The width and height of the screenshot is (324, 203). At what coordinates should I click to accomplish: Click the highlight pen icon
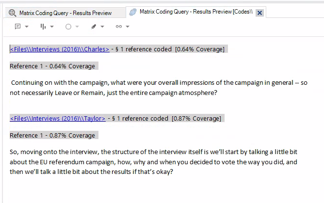coord(94,27)
